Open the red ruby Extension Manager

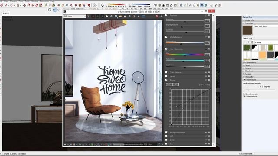click(x=89, y=5)
